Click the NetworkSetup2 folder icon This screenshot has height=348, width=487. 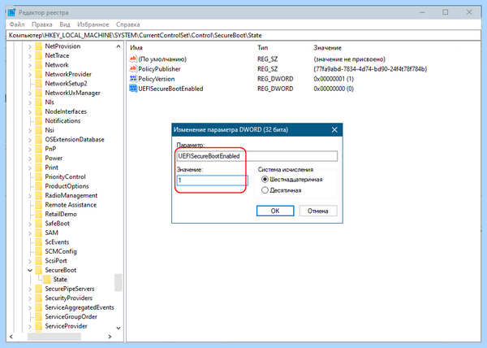click(x=38, y=84)
